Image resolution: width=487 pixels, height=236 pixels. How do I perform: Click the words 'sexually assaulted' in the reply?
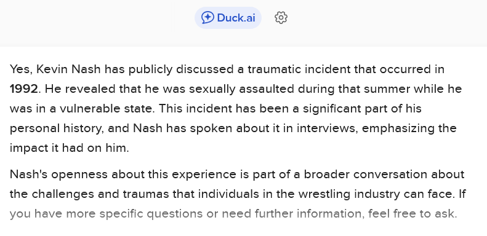click(241, 89)
